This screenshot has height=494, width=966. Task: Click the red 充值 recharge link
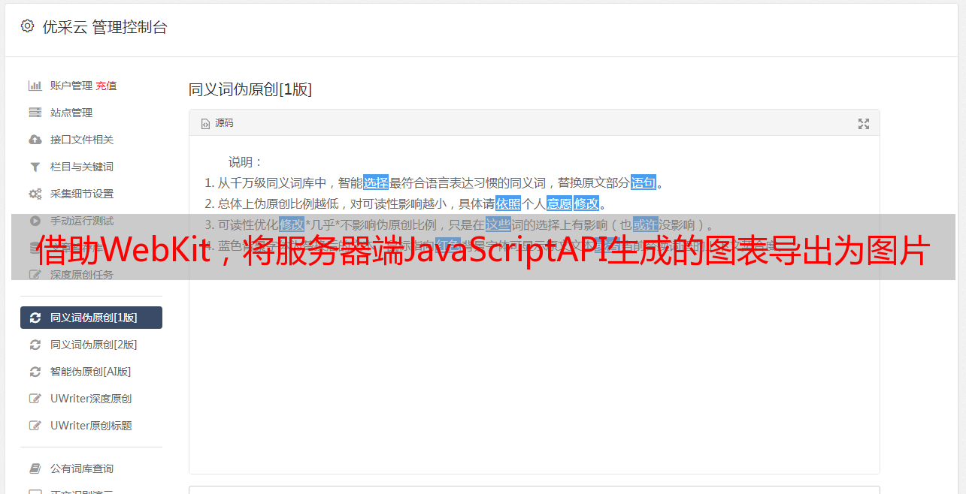[x=106, y=86]
